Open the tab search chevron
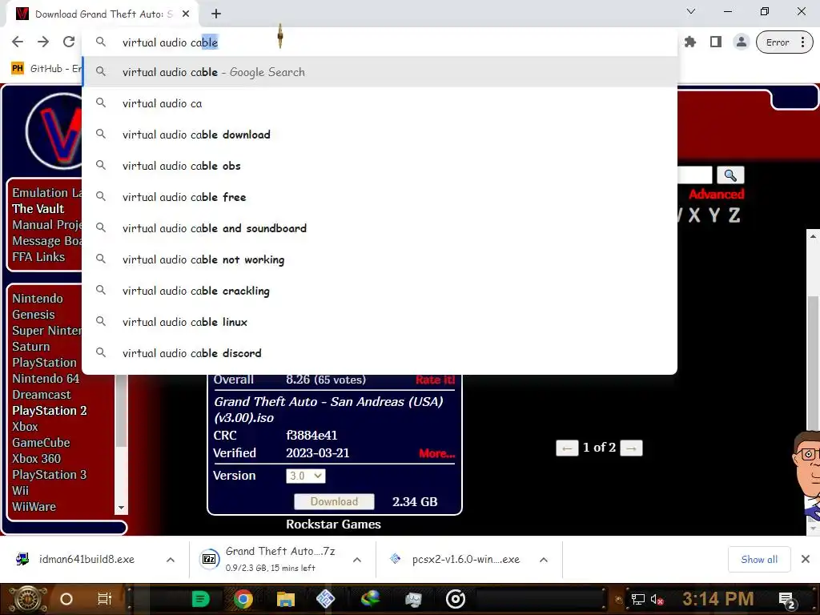This screenshot has height=615, width=820. point(691,11)
